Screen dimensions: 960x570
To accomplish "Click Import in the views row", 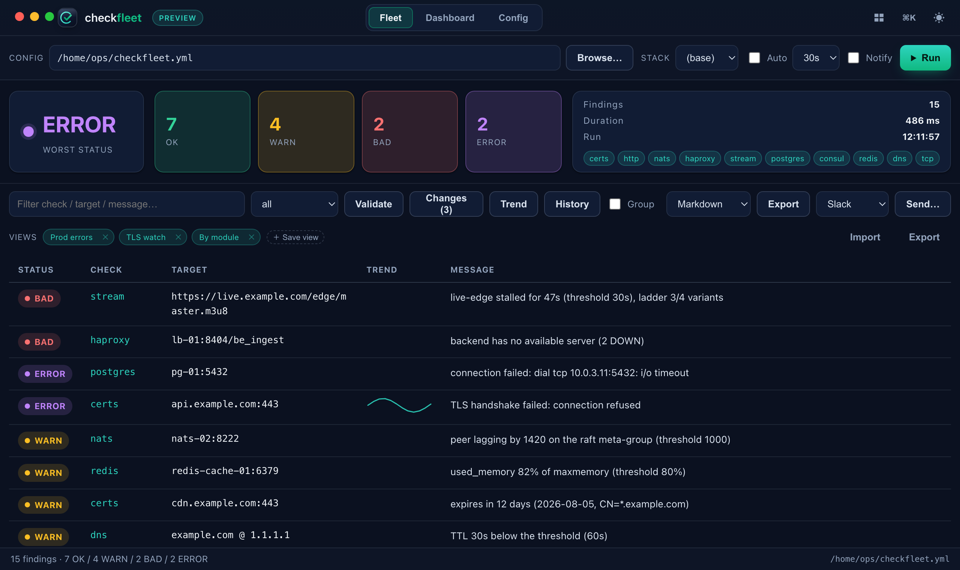I will pos(864,237).
